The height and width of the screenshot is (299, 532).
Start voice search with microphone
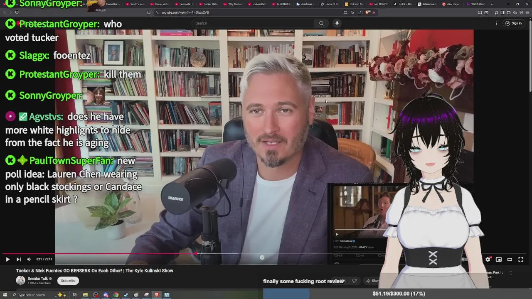coord(337,23)
